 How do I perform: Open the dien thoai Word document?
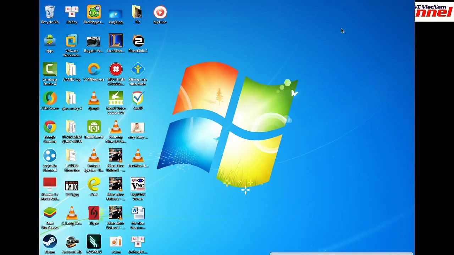click(x=138, y=217)
